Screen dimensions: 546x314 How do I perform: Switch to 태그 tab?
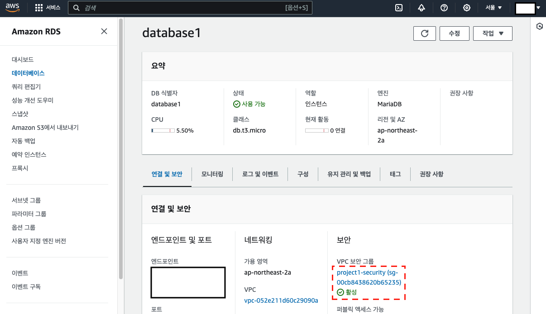click(x=395, y=174)
